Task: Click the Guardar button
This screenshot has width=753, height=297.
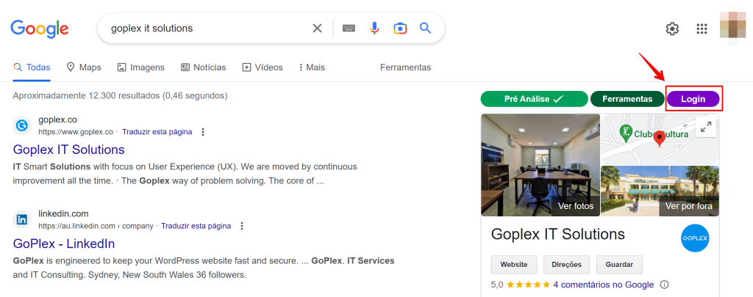Action: point(619,265)
